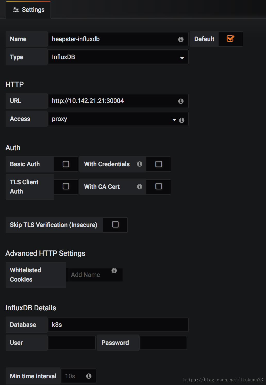The image size is (266, 385).
Task: Click the Default label
Action: 204,39
